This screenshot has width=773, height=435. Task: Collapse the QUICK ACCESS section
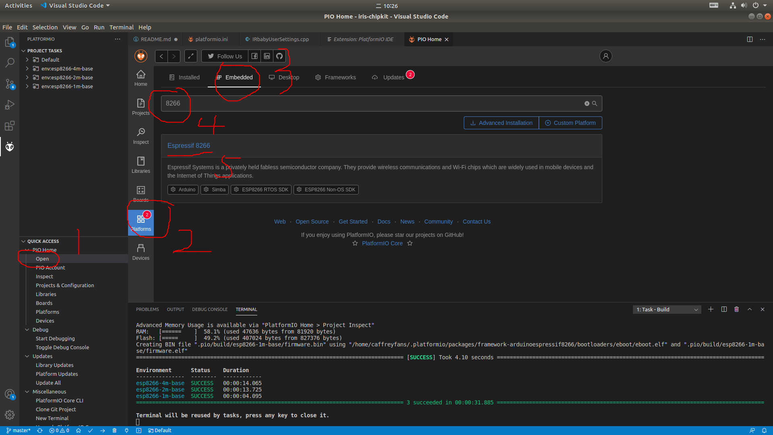click(x=23, y=241)
